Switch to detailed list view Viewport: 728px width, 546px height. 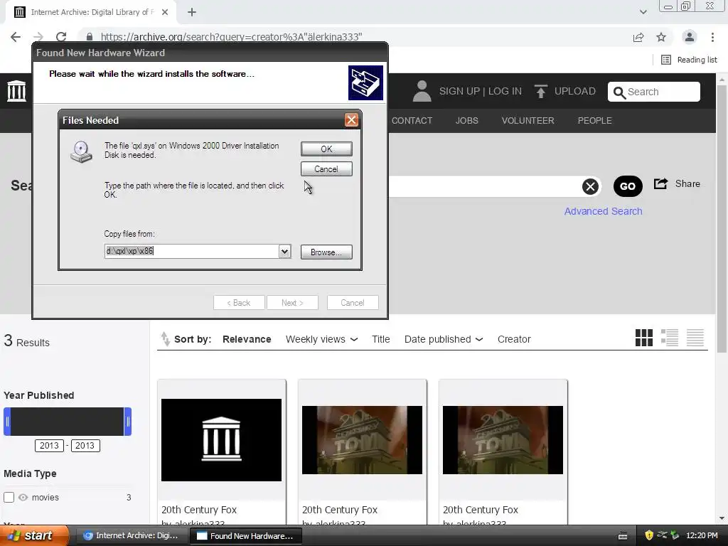(x=670, y=338)
